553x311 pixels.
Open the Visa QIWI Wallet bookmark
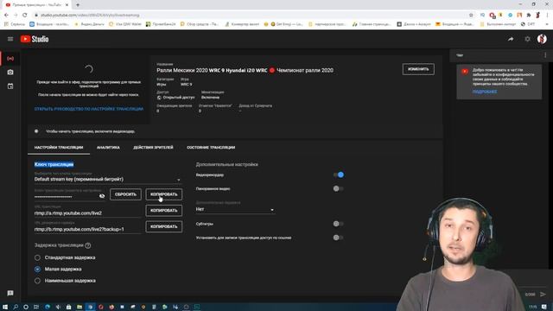tap(125, 24)
